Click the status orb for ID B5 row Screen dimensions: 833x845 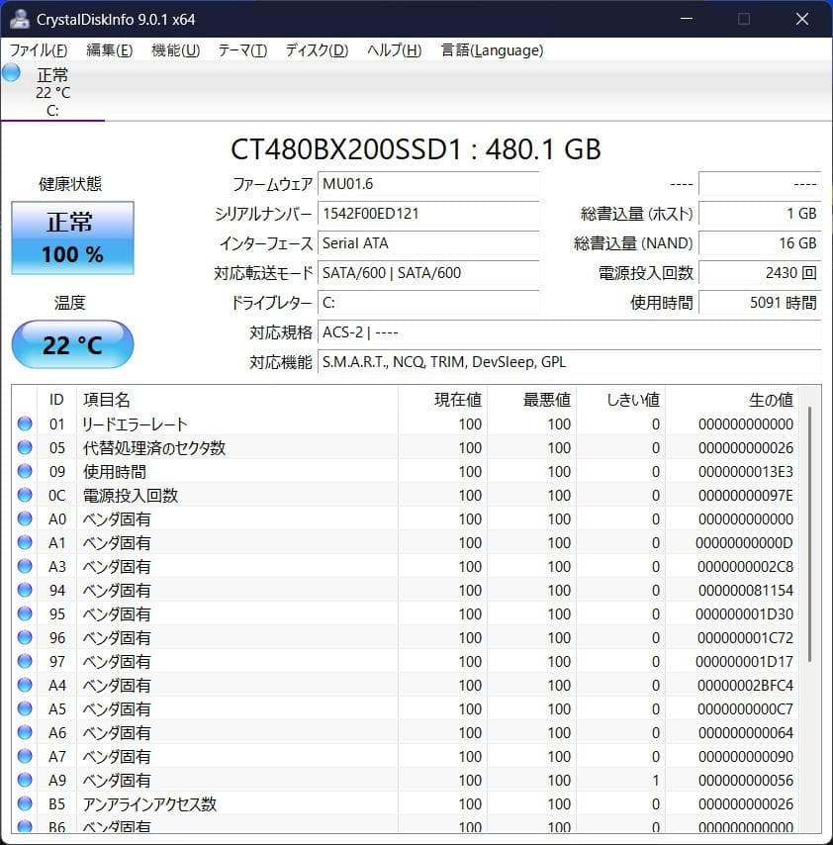[x=25, y=803]
